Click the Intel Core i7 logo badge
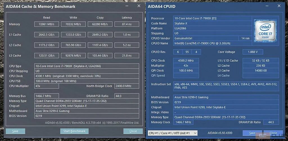This screenshot has width=288, height=141. click(265, 30)
